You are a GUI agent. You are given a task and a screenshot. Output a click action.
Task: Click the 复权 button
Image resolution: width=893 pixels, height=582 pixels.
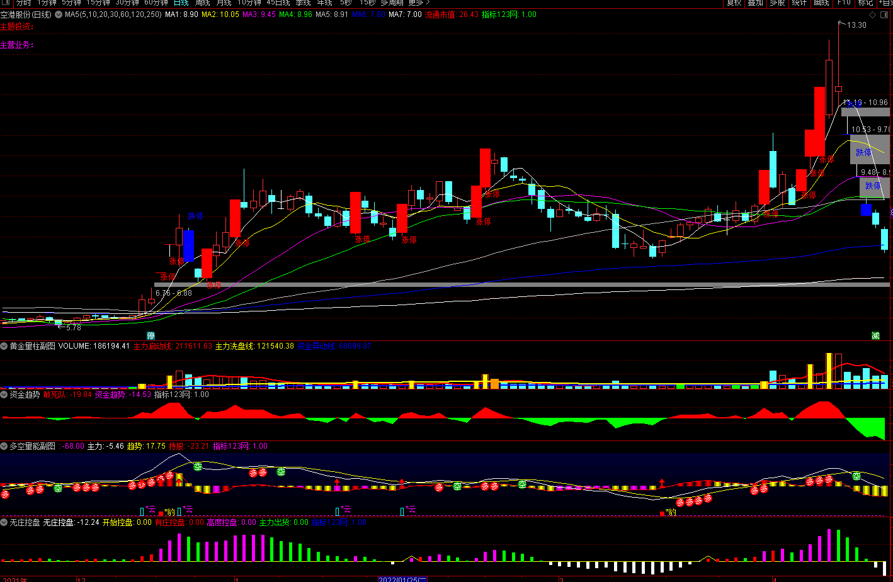(x=734, y=3)
